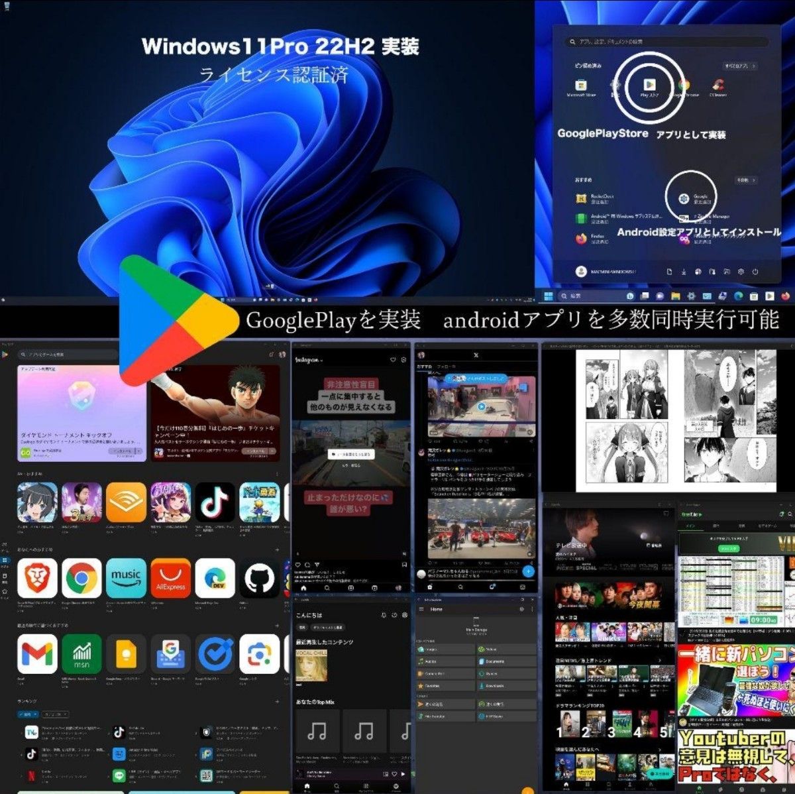Like the Instagram post with heart icon
Screen dimensions: 795x794
298,565
